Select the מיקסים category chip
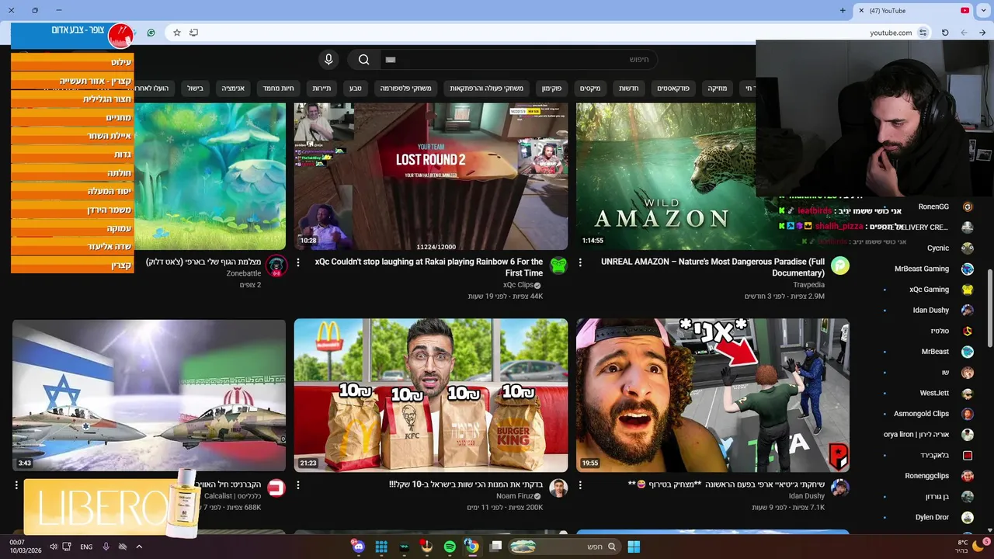This screenshot has width=994, height=559. pyautogui.click(x=590, y=89)
